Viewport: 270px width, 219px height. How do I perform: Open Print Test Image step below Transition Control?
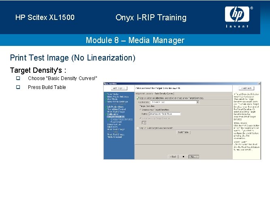coord(116,112)
